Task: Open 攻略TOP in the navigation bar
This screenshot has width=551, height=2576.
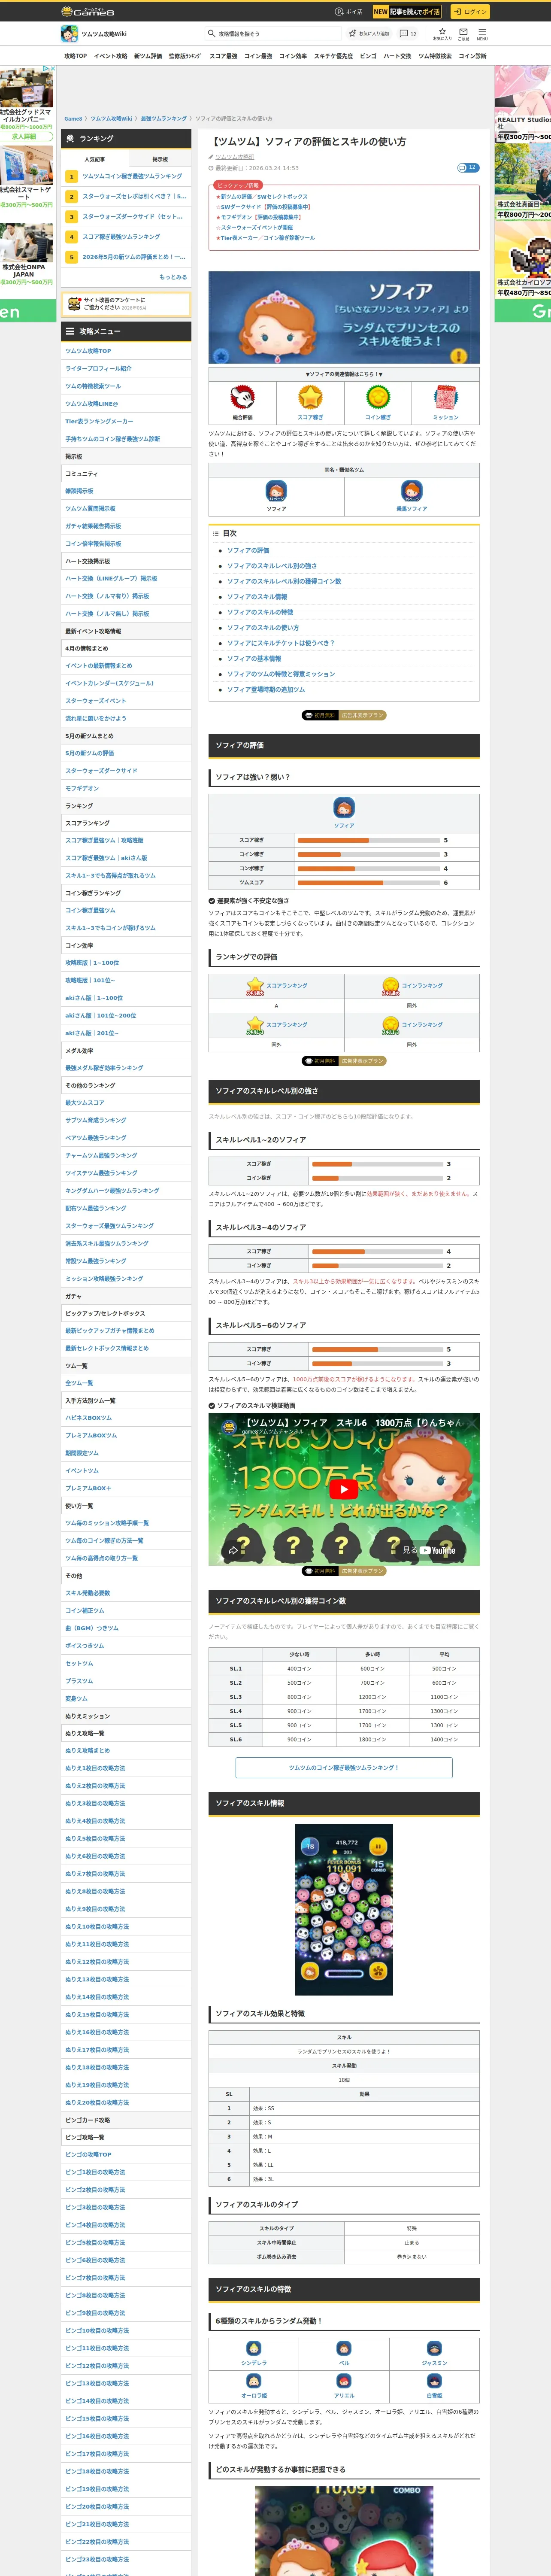Action: (75, 56)
